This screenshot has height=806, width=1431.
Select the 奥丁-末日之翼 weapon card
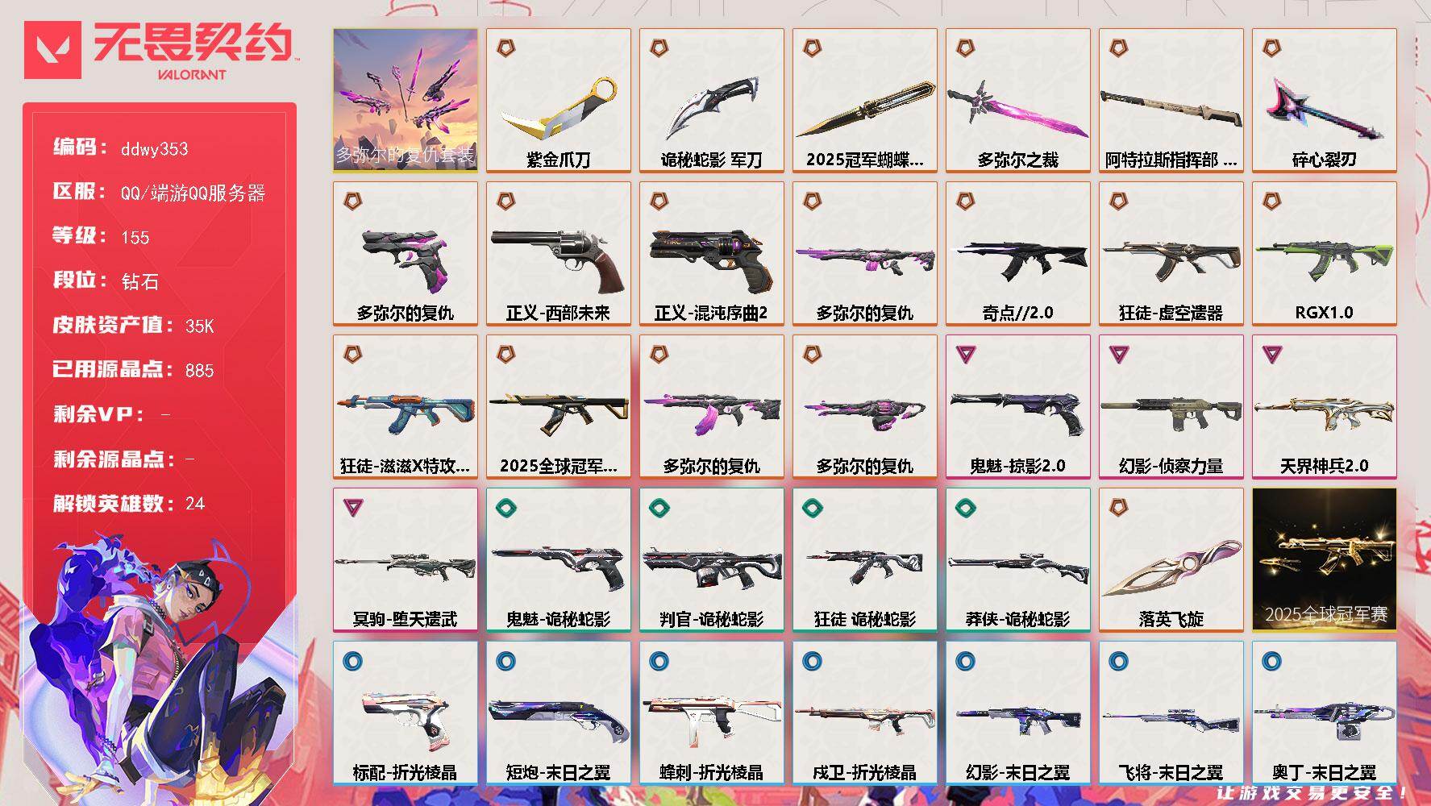pos(1325,713)
